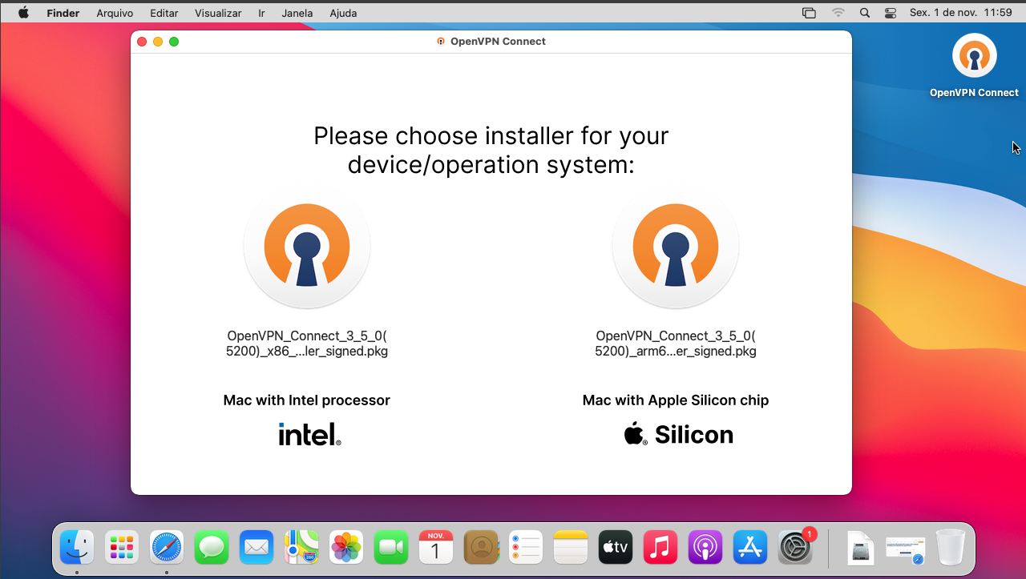Zoom the OpenVPN Connect window
The width and height of the screenshot is (1026, 579).
tap(174, 42)
